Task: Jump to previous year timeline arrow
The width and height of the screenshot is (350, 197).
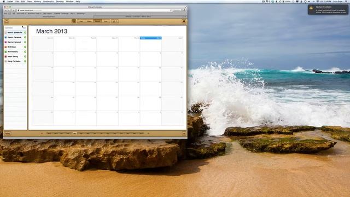Action: [42, 134]
